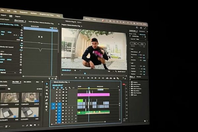This screenshot has width=198, height=132.
Task: Click the New Bin folder icon
Action: click(x=31, y=125)
